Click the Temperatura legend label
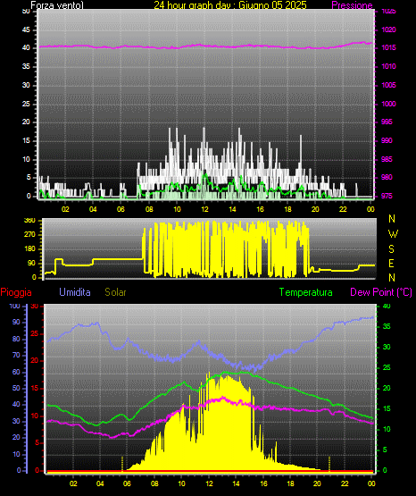 (x=306, y=292)
